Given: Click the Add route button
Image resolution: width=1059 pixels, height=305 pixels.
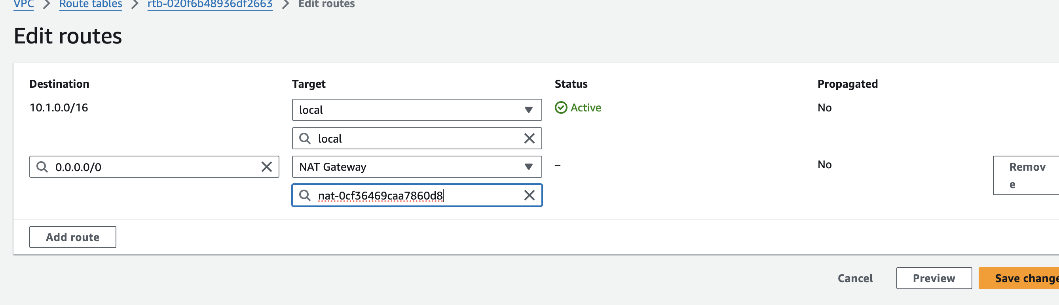Looking at the screenshot, I should (72, 237).
